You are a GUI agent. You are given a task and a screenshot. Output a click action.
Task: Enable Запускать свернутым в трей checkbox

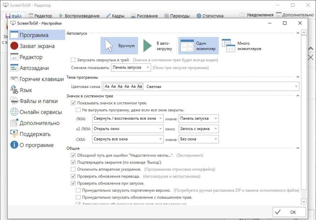click(73, 60)
